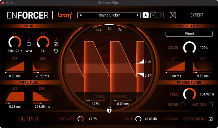Click the F1- pitch value
The height and width of the screenshot is (128, 218).
43,51
